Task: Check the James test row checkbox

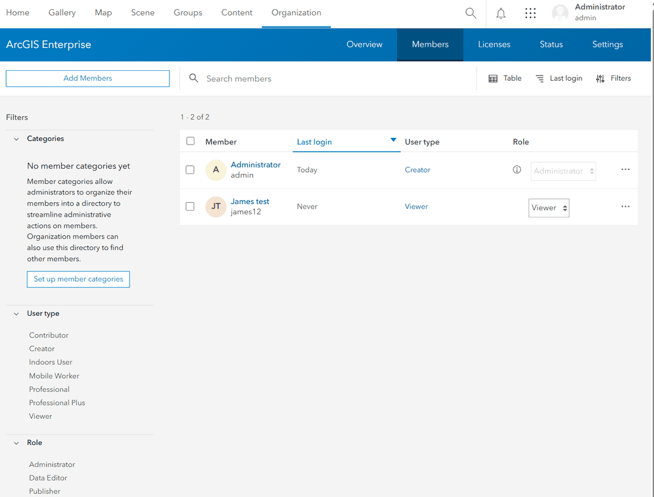Action: pyautogui.click(x=190, y=207)
